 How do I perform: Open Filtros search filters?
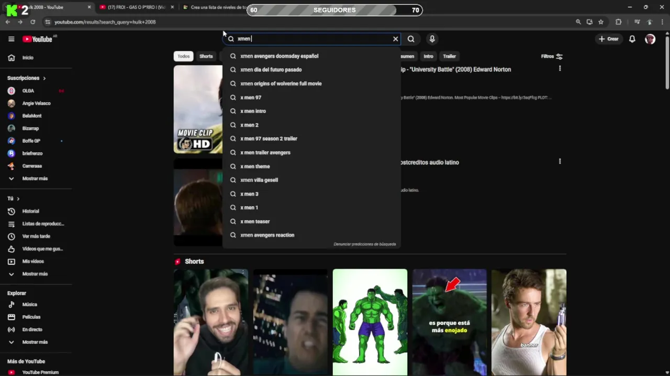point(552,56)
